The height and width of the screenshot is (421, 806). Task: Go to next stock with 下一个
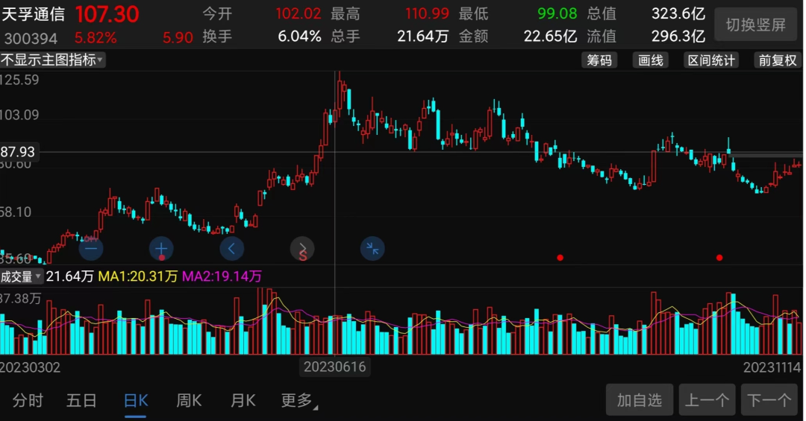[769, 400]
